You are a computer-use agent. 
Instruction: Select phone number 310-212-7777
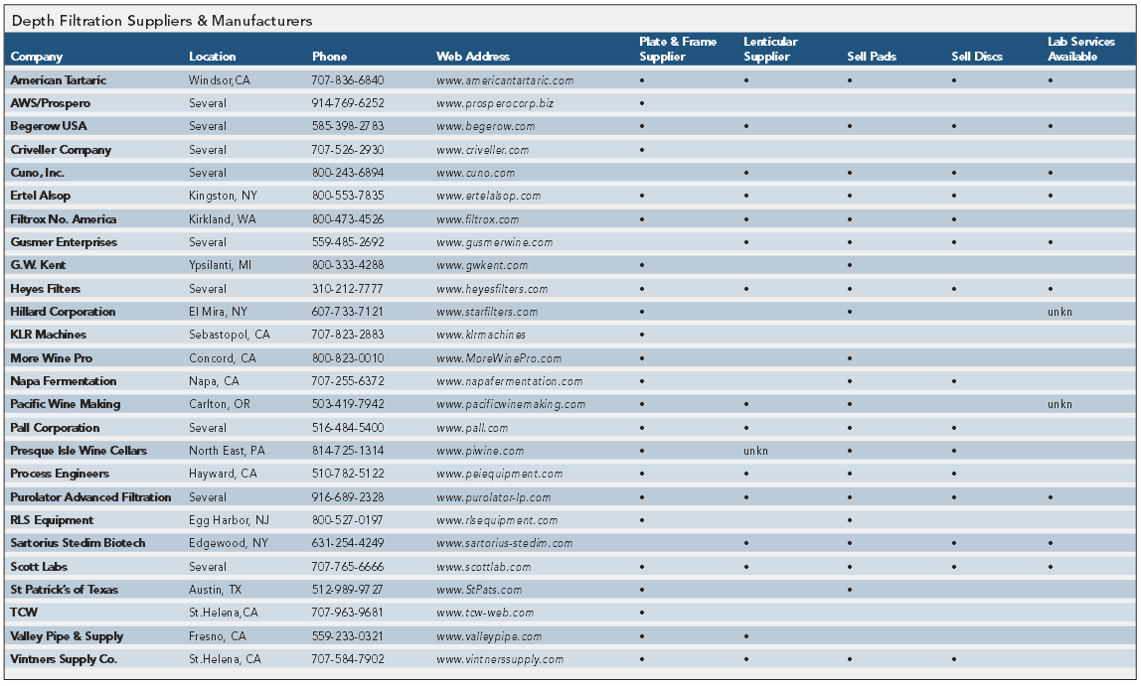point(347,289)
